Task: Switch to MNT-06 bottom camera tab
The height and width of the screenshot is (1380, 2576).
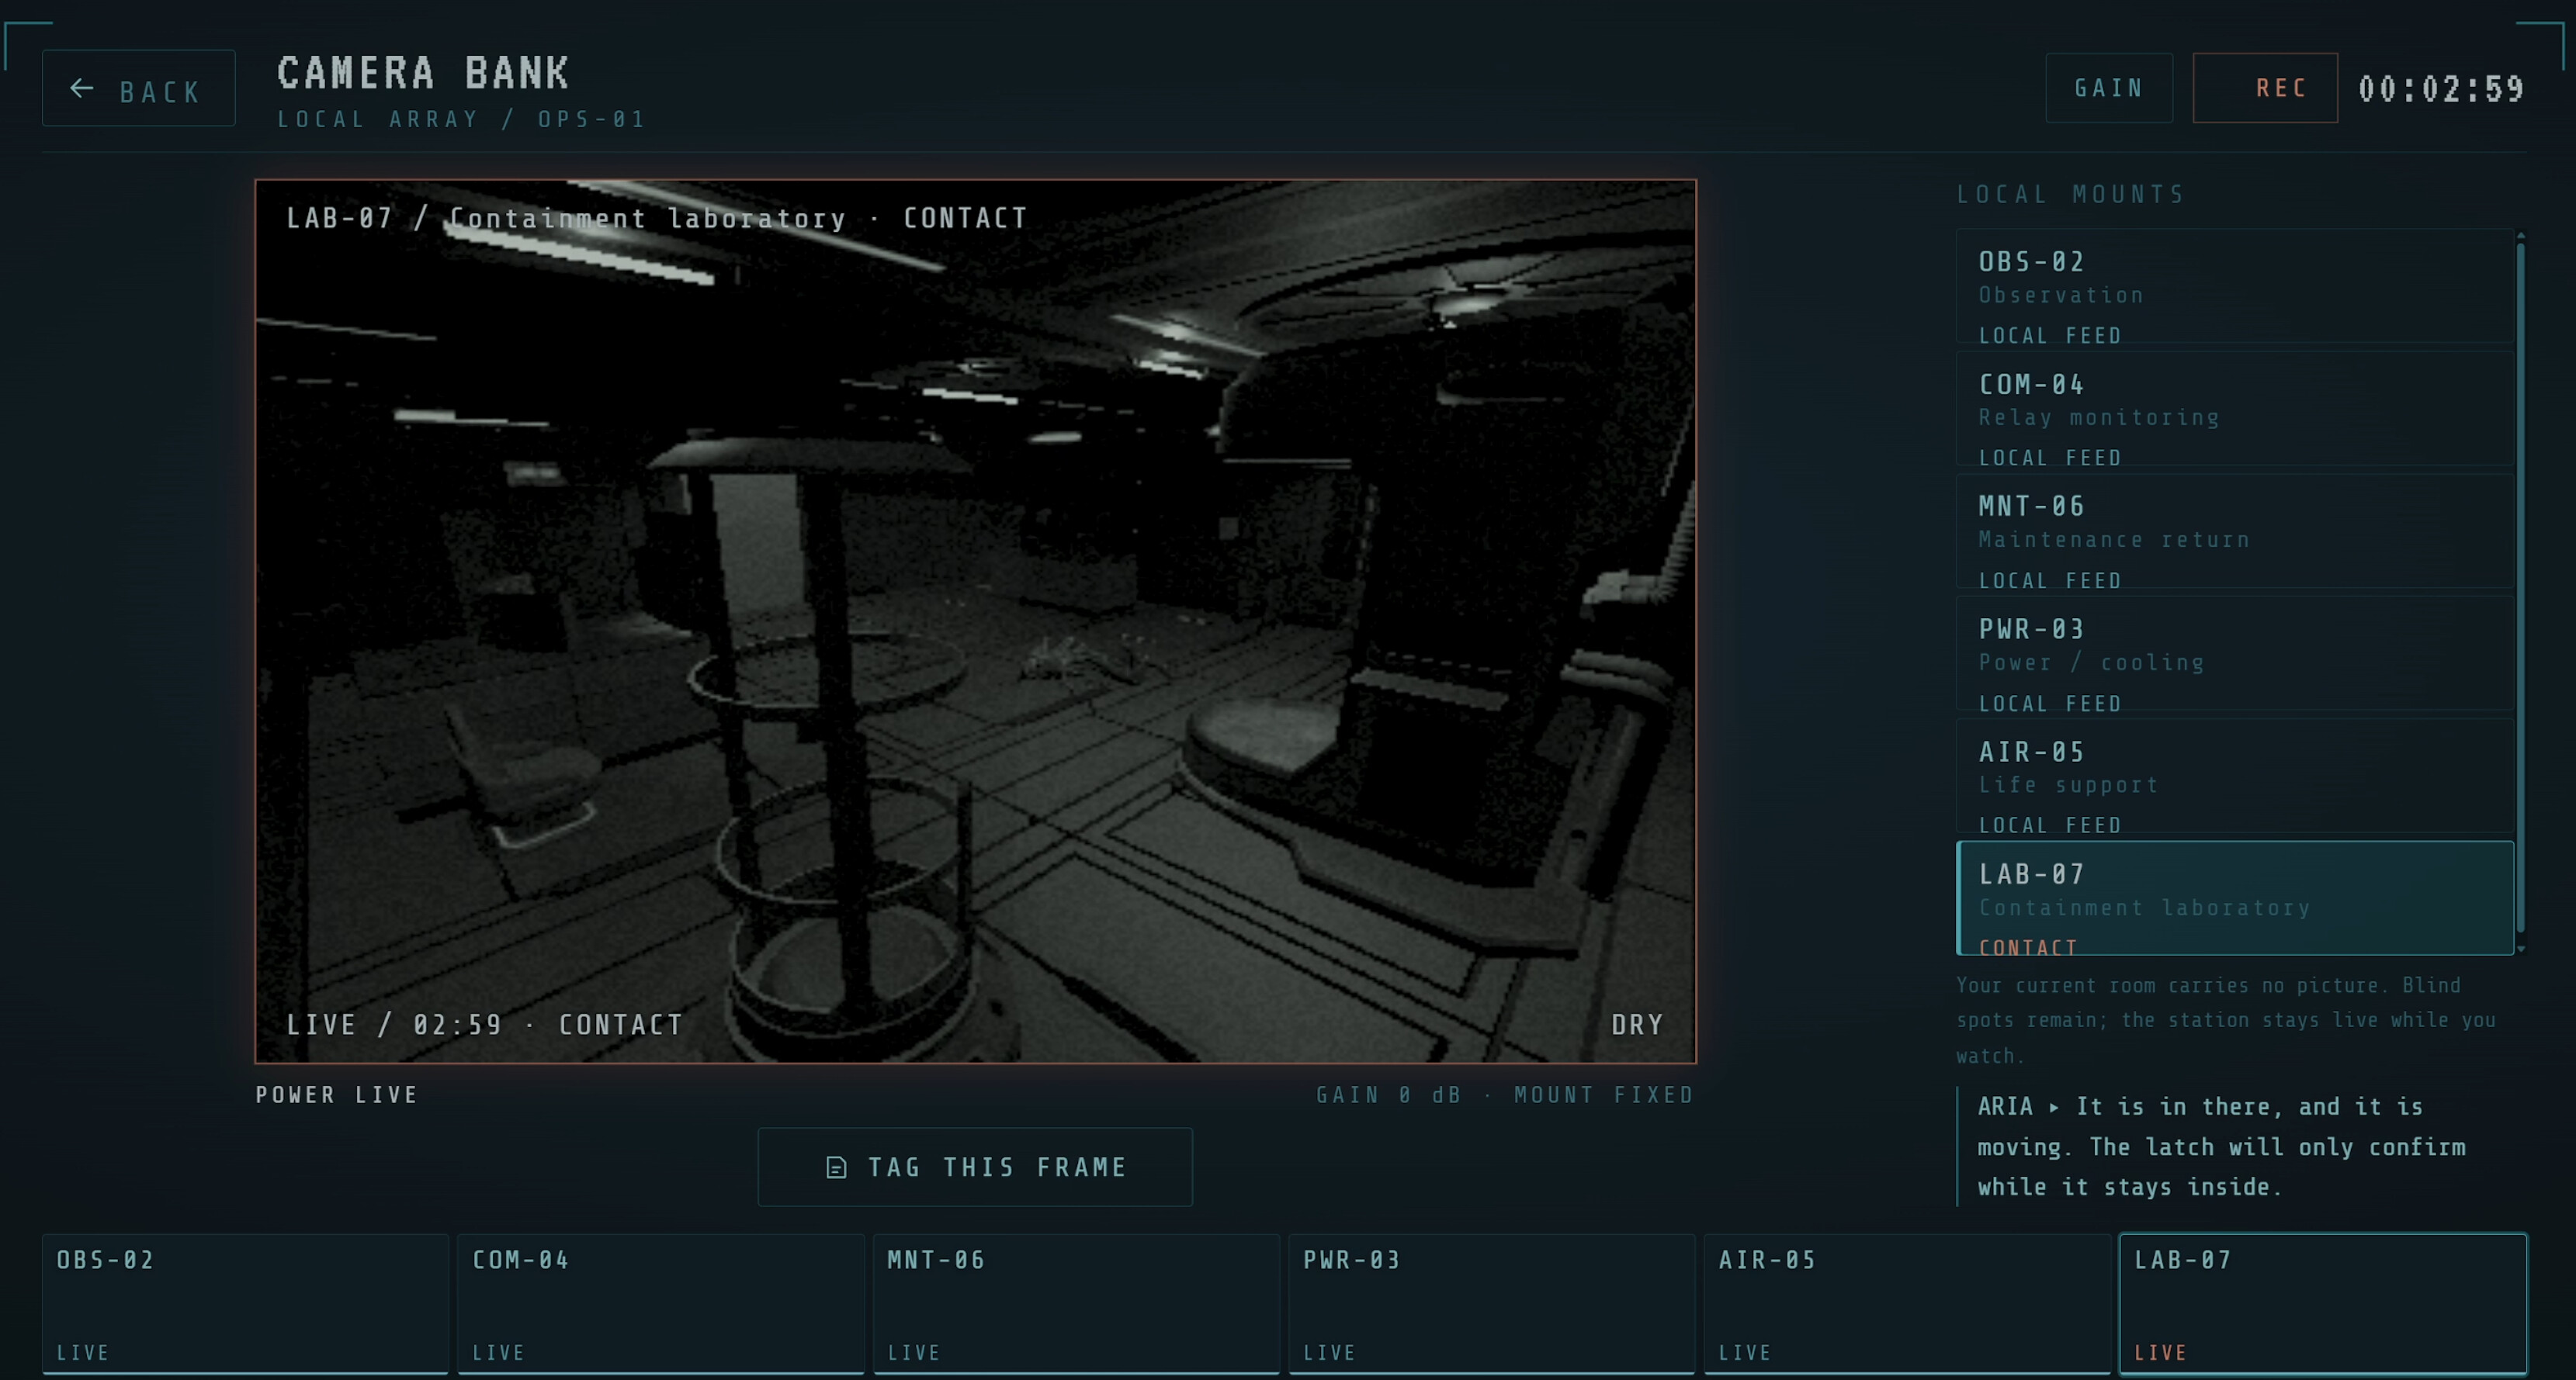Action: pyautogui.click(x=1076, y=1304)
